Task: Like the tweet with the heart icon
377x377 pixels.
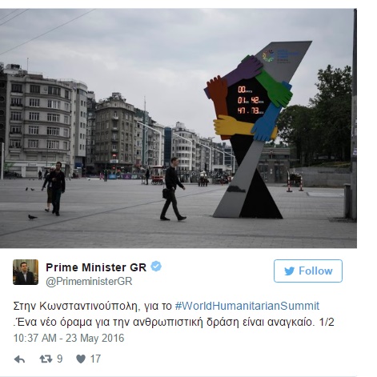Action: pyautogui.click(x=81, y=359)
